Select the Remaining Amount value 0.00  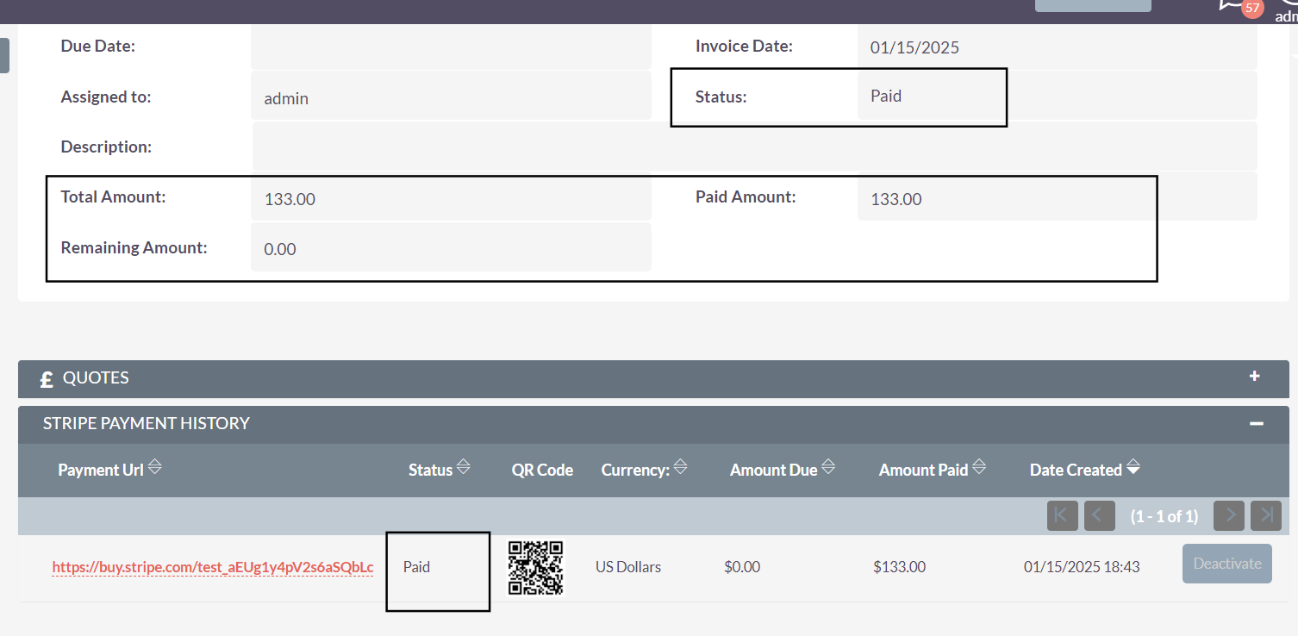point(280,249)
